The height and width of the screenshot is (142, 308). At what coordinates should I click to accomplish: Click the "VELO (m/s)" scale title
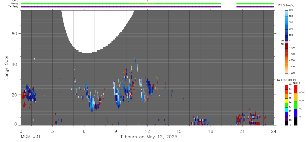coord(286,5)
